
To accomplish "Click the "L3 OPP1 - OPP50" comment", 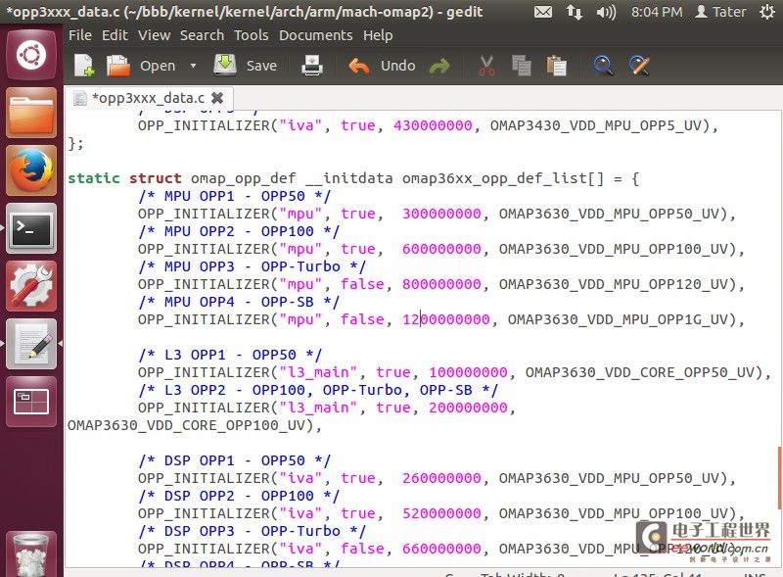I will click(x=230, y=355).
